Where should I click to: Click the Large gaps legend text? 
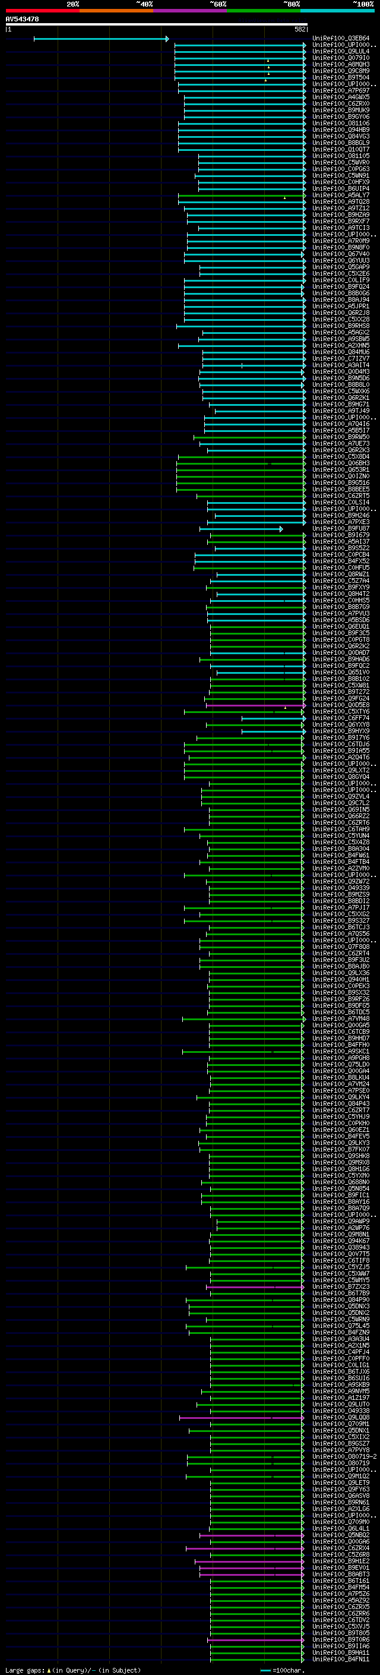pyautogui.click(x=73, y=1670)
